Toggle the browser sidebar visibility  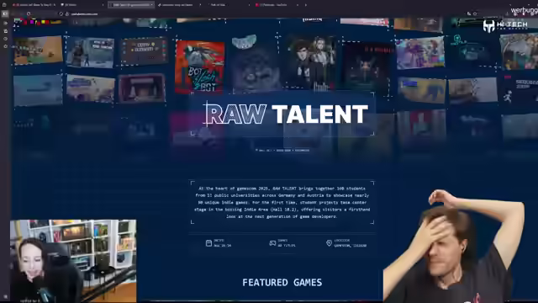click(5, 13)
